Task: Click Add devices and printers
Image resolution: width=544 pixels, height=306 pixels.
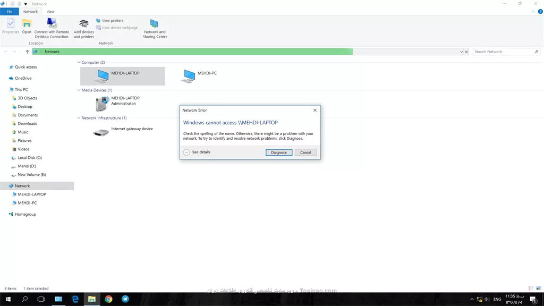Action: 84,29
